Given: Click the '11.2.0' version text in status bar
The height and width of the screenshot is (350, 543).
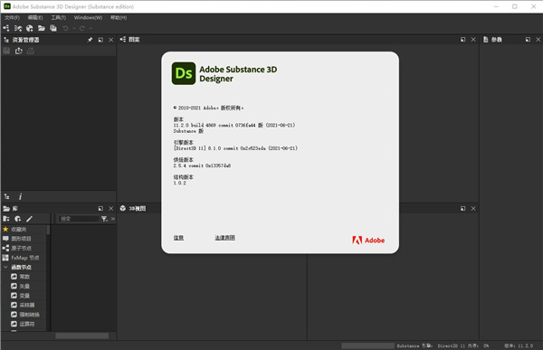Looking at the screenshot, I should click(525, 345).
